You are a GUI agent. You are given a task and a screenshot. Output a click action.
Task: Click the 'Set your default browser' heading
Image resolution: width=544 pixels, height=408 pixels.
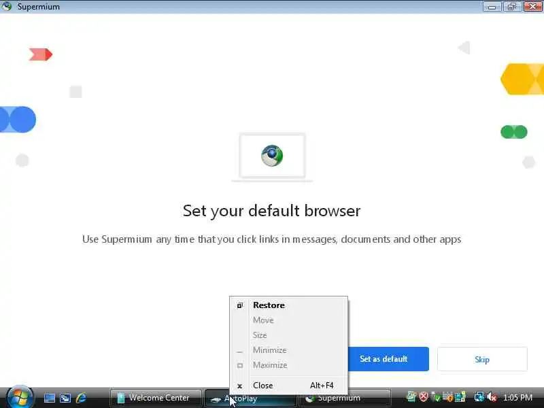coord(271,211)
